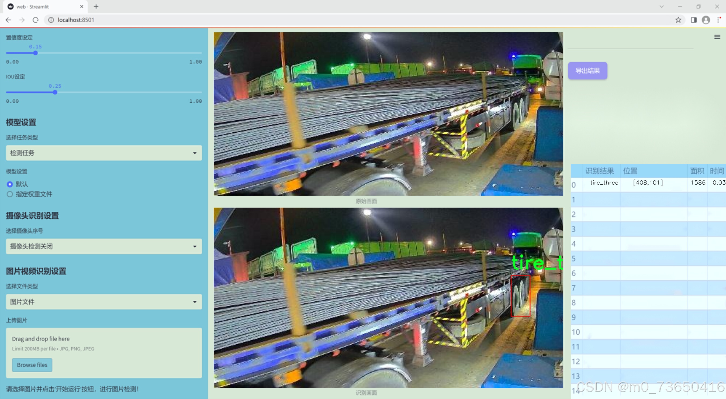Select the 默认 model radio option
This screenshot has height=399, width=726.
pos(10,184)
